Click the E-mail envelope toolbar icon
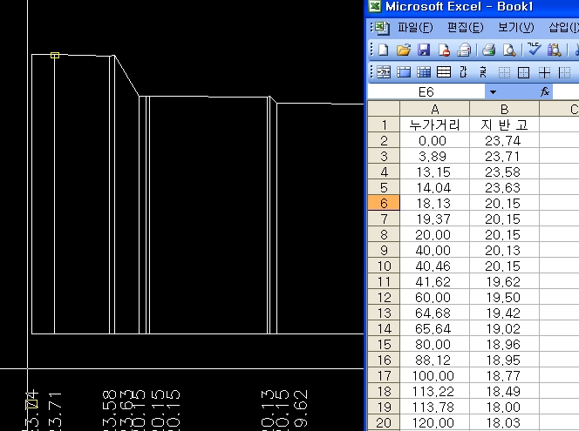 coord(464,50)
